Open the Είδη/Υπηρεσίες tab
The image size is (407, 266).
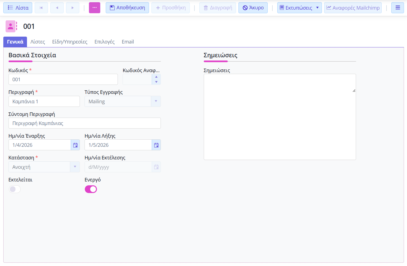click(x=70, y=42)
